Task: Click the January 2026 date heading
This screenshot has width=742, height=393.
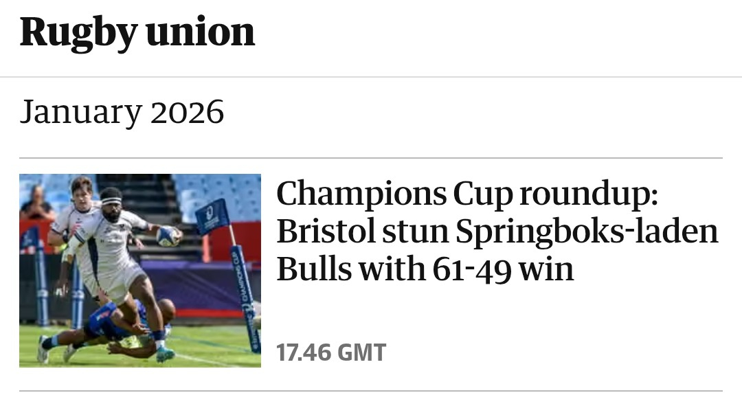Action: pyautogui.click(x=122, y=112)
